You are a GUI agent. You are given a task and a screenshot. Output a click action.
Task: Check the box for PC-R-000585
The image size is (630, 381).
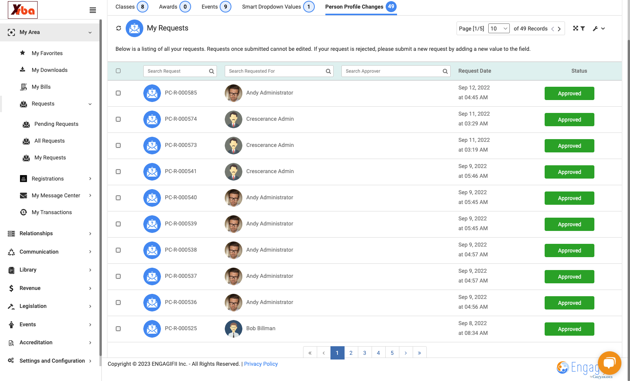(x=118, y=93)
